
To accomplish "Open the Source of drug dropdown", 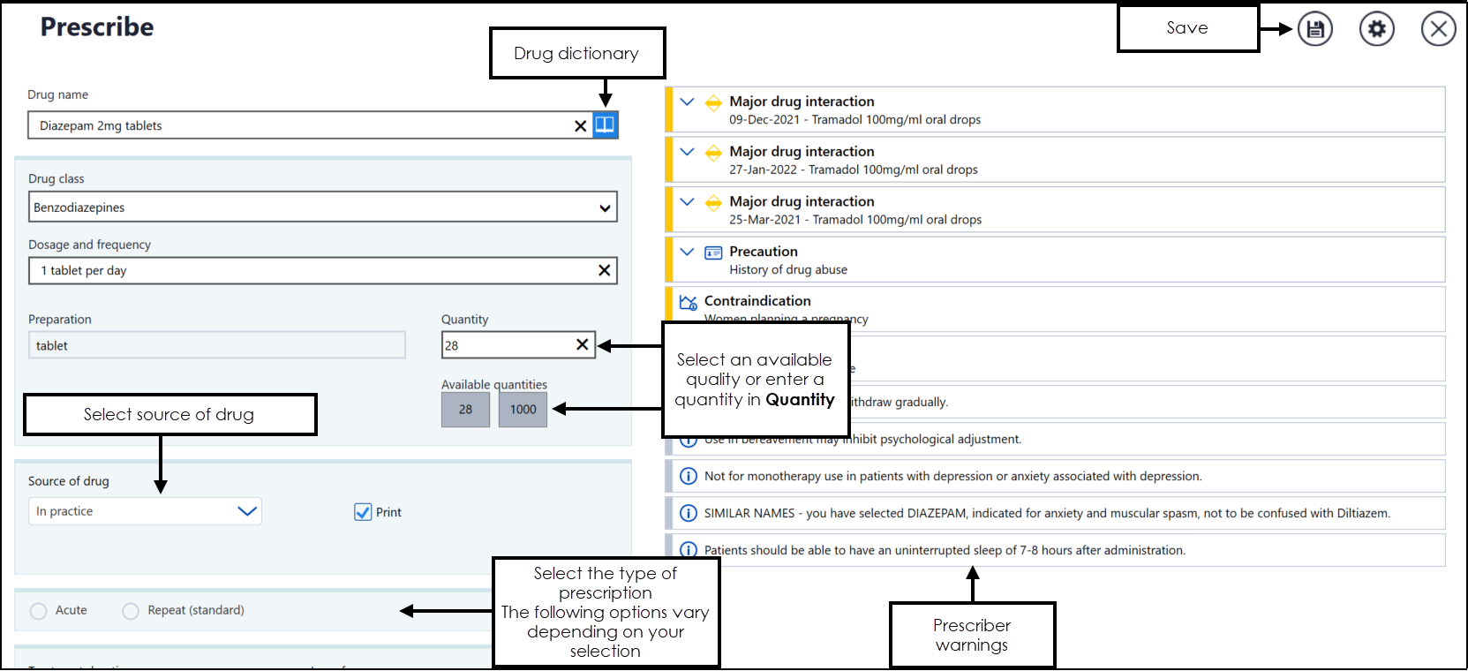I will [x=246, y=511].
